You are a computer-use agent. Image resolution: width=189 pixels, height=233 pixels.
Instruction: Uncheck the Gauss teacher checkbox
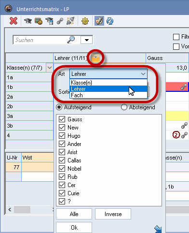pos(62,119)
